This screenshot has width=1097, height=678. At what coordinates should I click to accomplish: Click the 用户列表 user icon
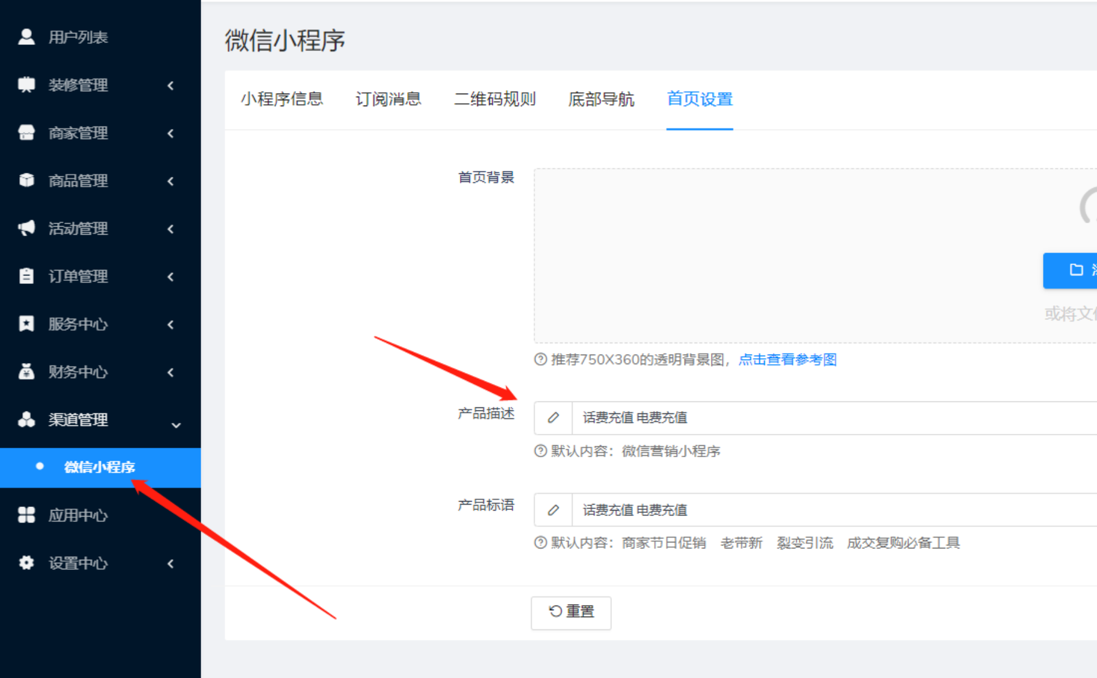point(26,37)
